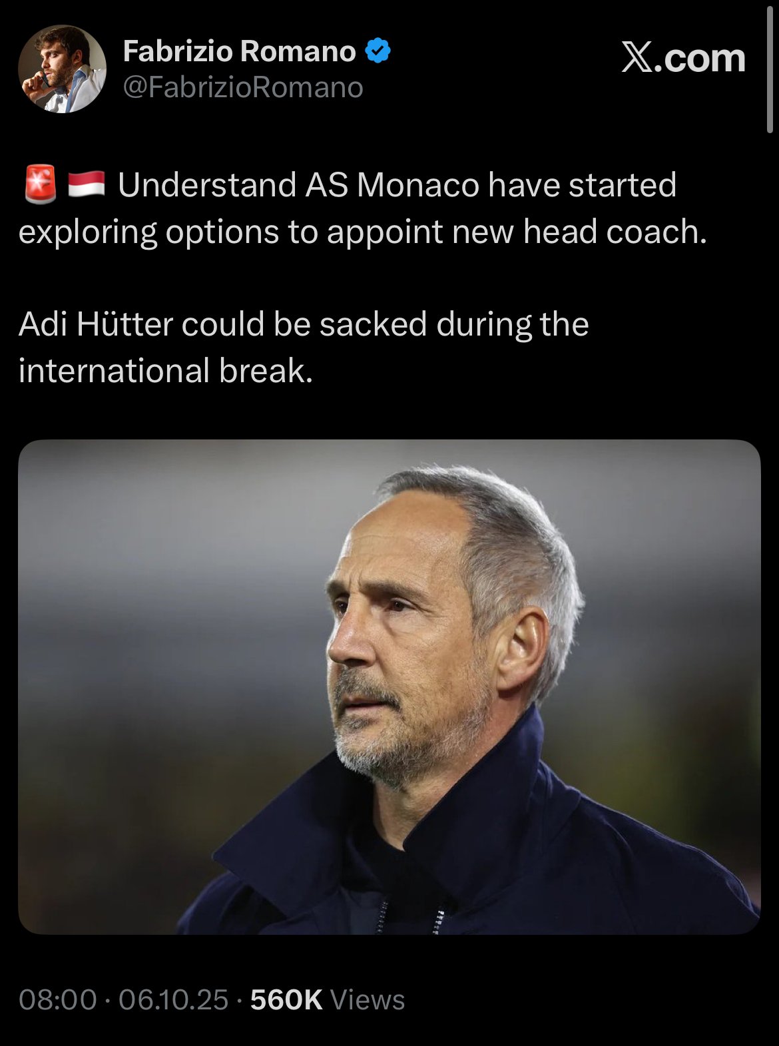Click the words 'AS Monaco' in tweet

(392, 184)
